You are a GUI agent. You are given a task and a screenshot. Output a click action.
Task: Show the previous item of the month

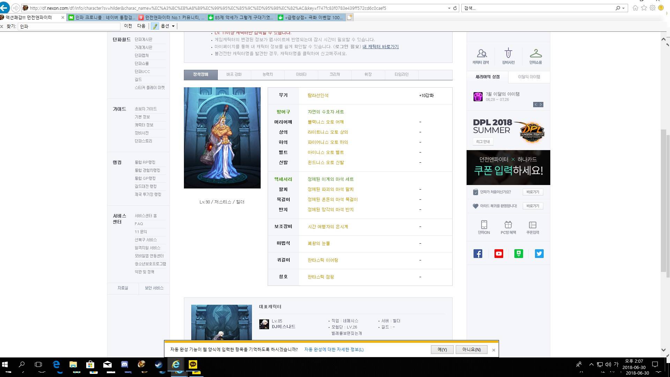coord(536,105)
